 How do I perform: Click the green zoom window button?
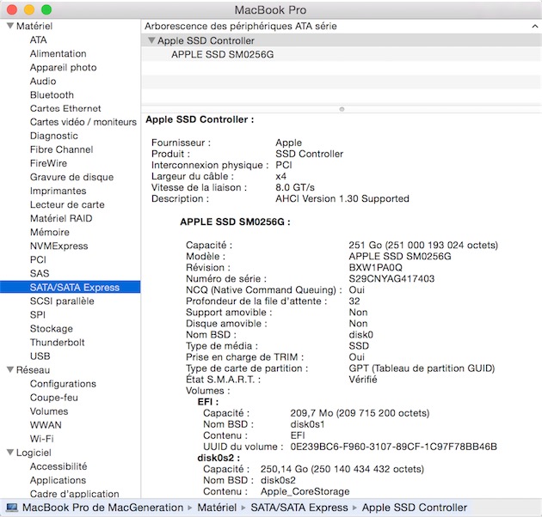tap(46, 9)
